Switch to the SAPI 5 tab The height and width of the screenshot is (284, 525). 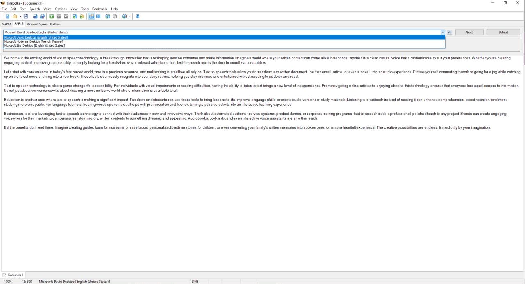(x=19, y=24)
